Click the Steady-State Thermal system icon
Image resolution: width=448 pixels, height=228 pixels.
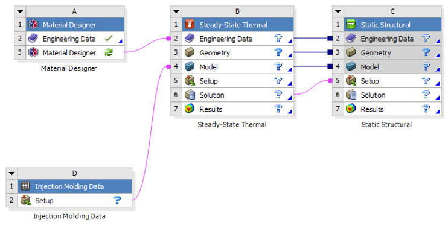tap(190, 25)
